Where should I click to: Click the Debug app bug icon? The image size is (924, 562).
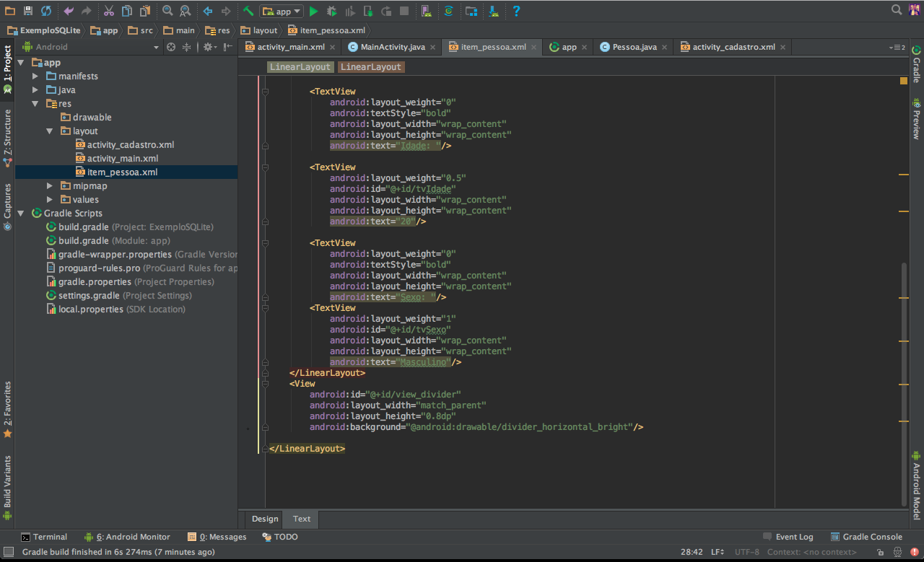coord(331,11)
